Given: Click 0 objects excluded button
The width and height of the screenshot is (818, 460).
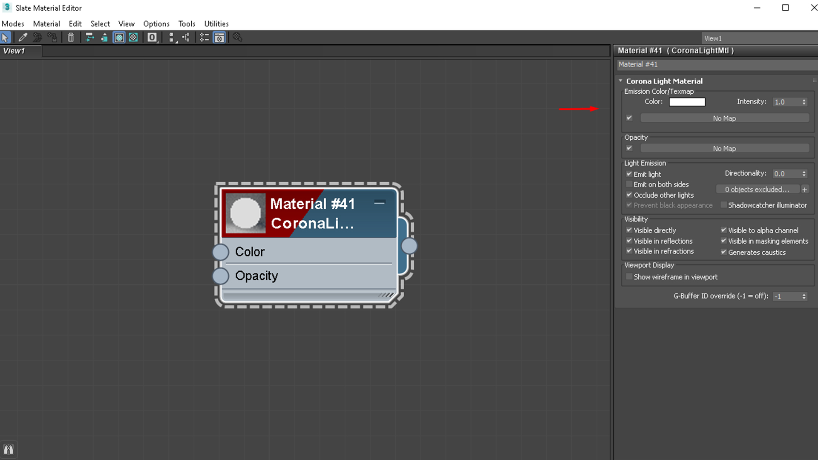Looking at the screenshot, I should point(757,190).
